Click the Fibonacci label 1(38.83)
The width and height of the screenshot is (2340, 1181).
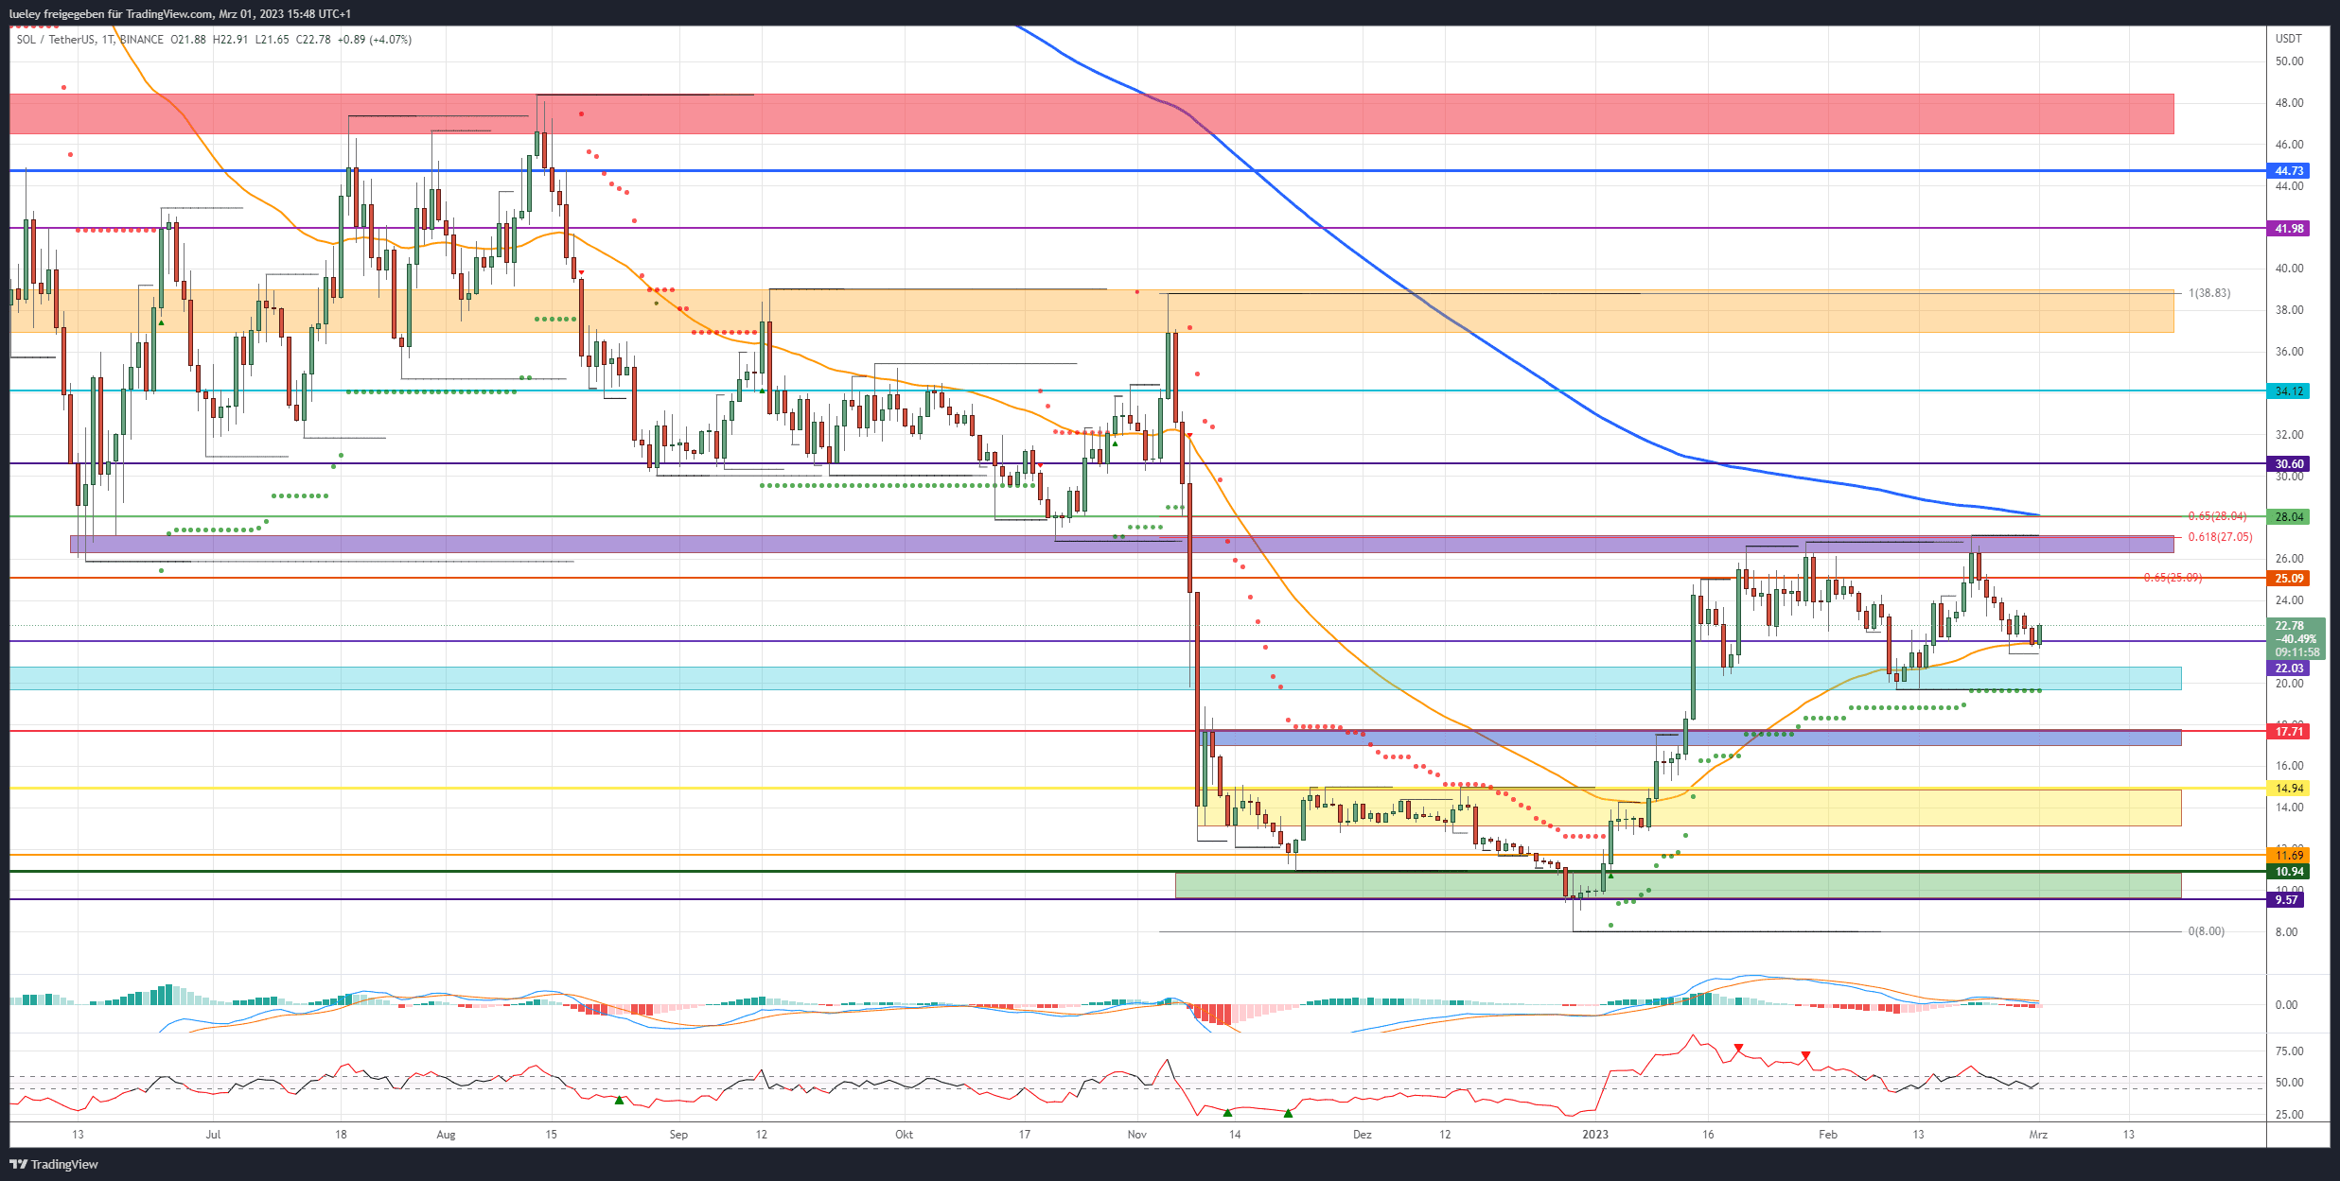pos(2209,293)
